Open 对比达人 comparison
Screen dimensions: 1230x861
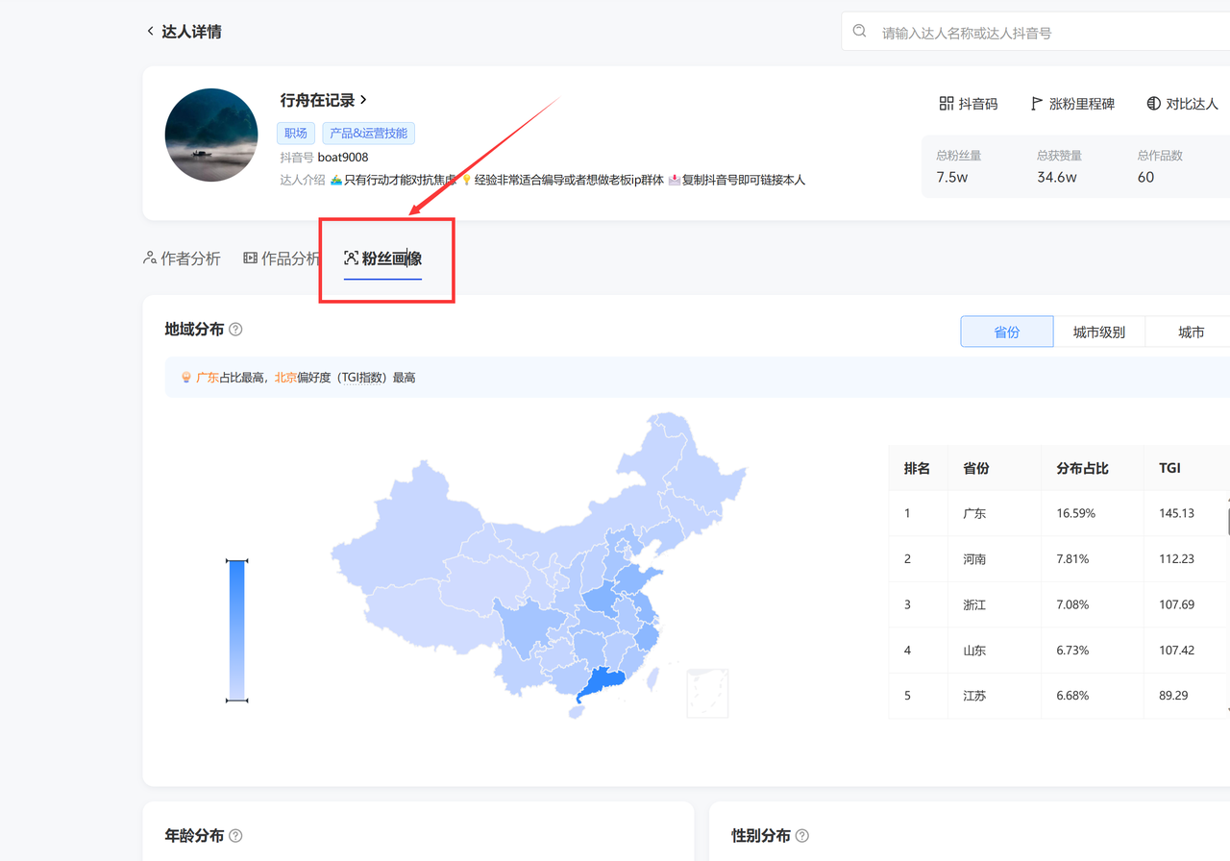1182,104
